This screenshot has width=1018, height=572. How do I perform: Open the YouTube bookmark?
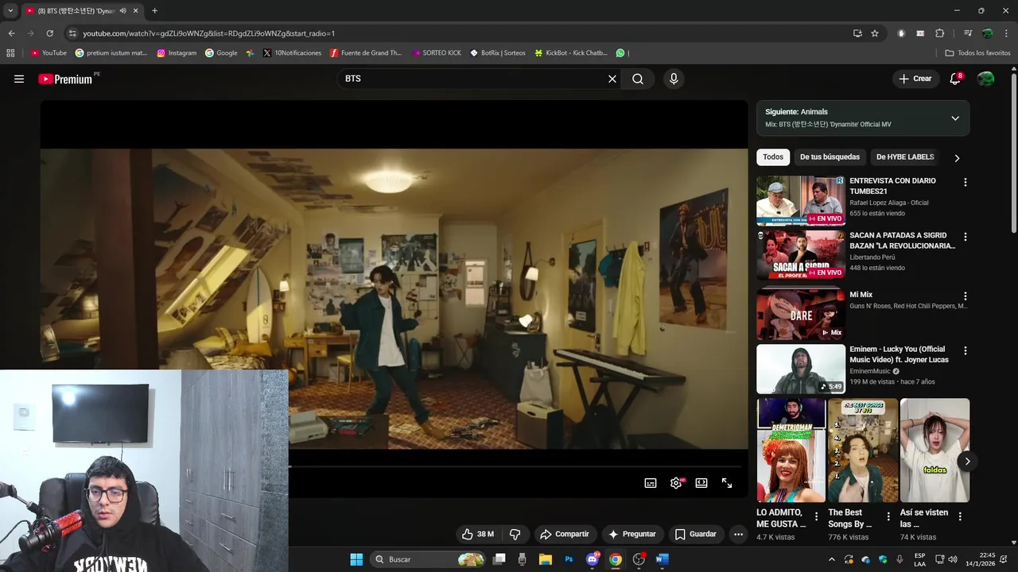(x=49, y=53)
